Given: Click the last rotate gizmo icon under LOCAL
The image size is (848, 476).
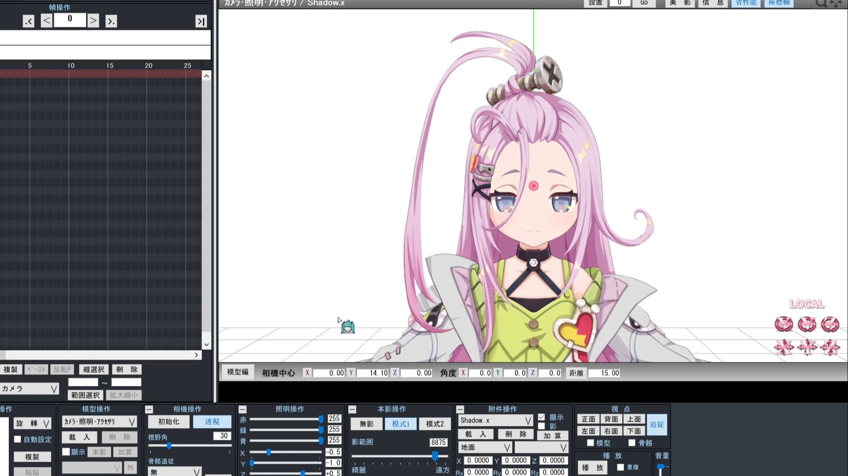Looking at the screenshot, I should click(830, 324).
